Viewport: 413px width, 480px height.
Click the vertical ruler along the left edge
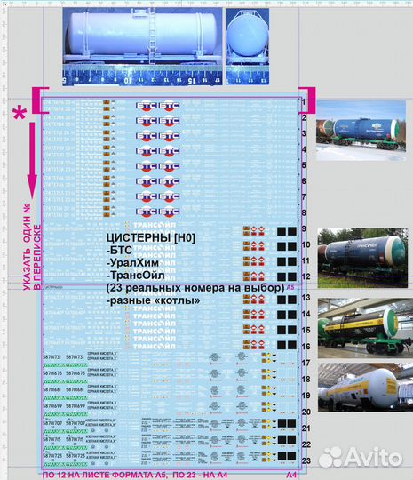pos(4,243)
